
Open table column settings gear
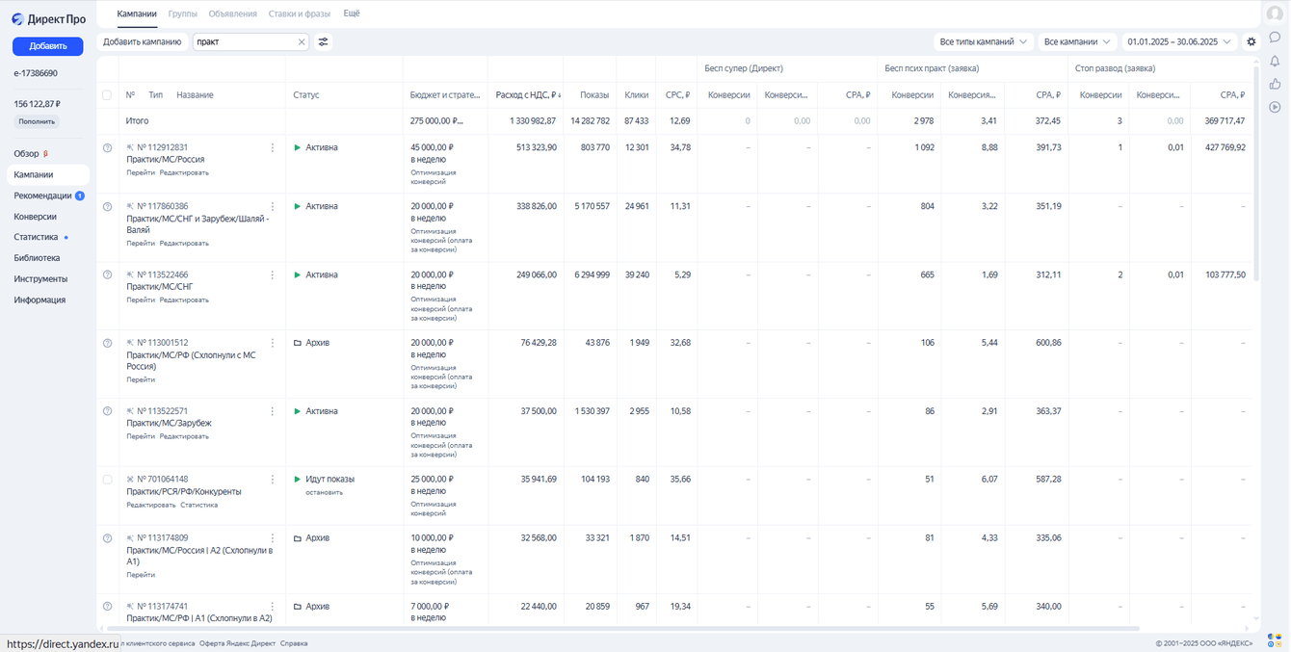pyautogui.click(x=1251, y=42)
